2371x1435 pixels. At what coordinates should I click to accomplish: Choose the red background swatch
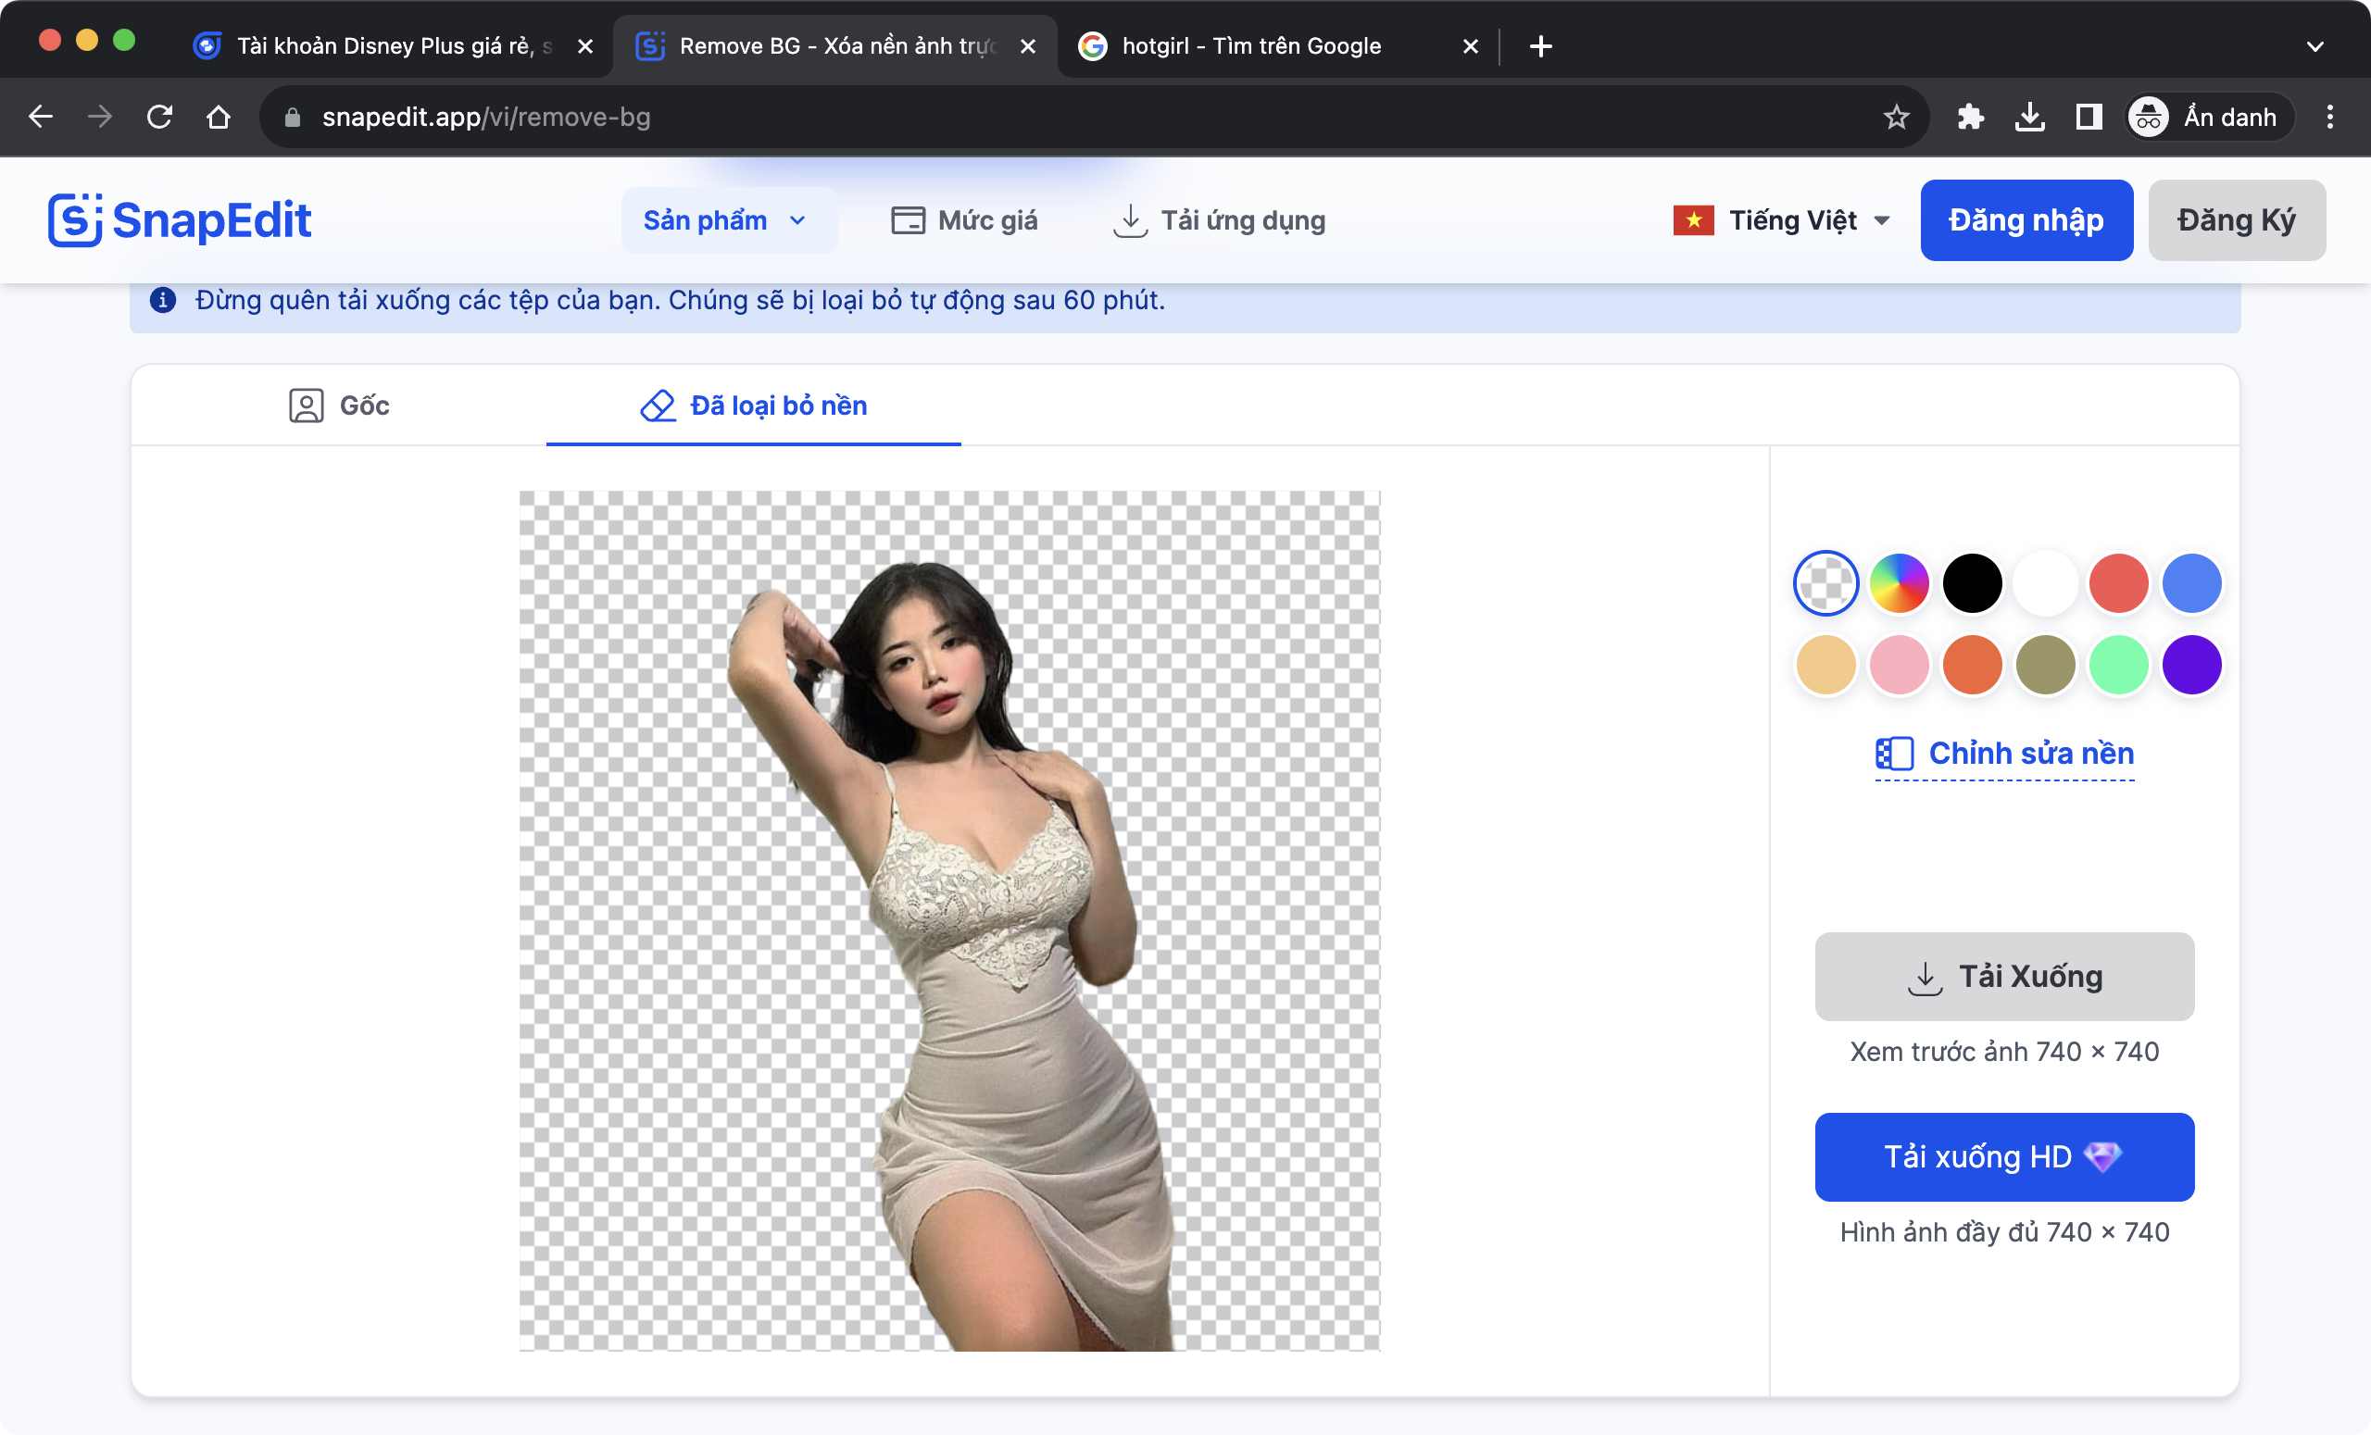click(x=2118, y=583)
